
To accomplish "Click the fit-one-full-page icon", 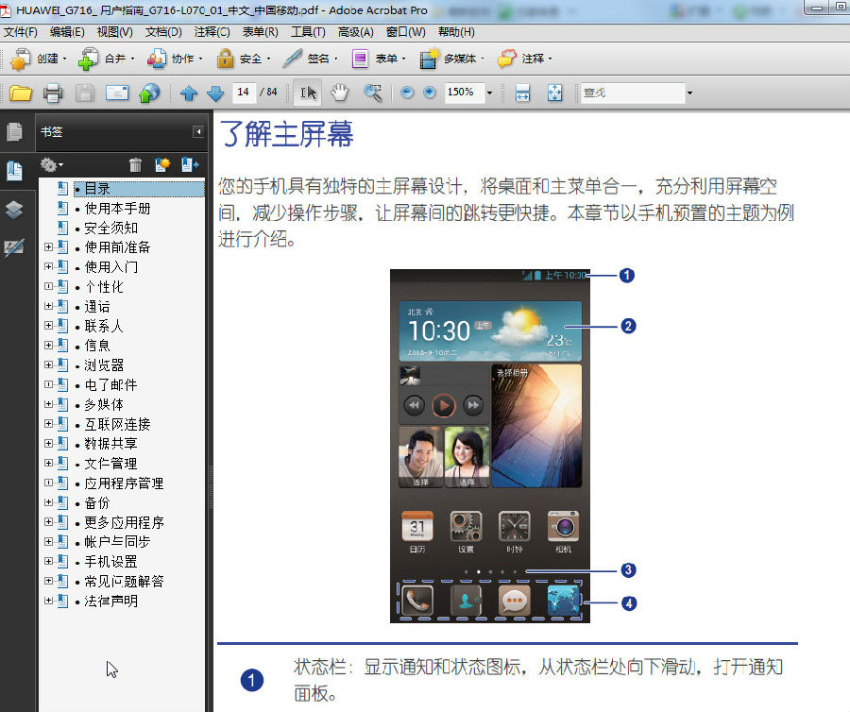I will click(x=554, y=93).
